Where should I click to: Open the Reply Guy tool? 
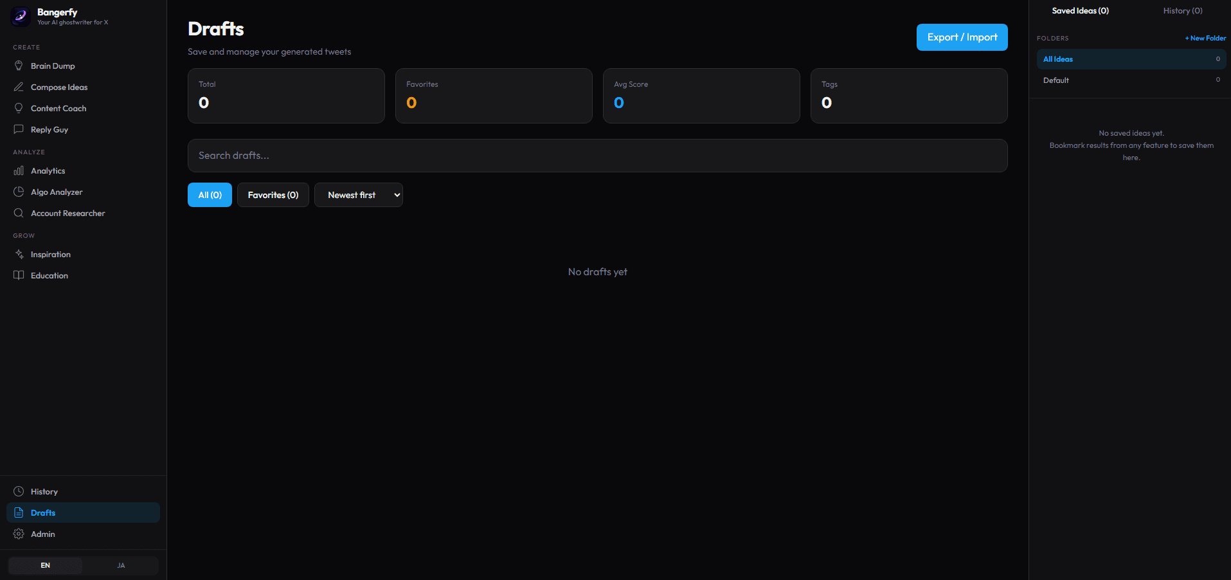pyautogui.click(x=49, y=129)
